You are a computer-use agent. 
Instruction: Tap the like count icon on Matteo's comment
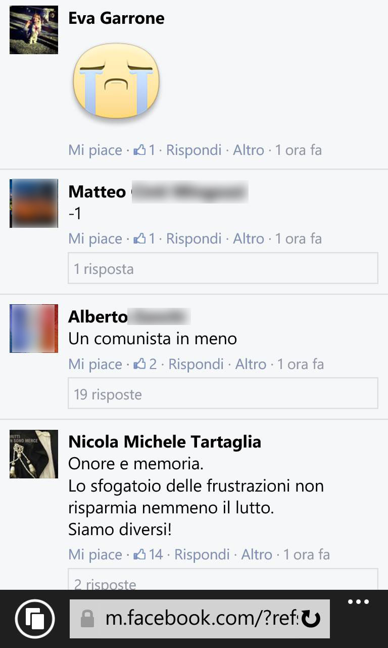[x=140, y=239]
